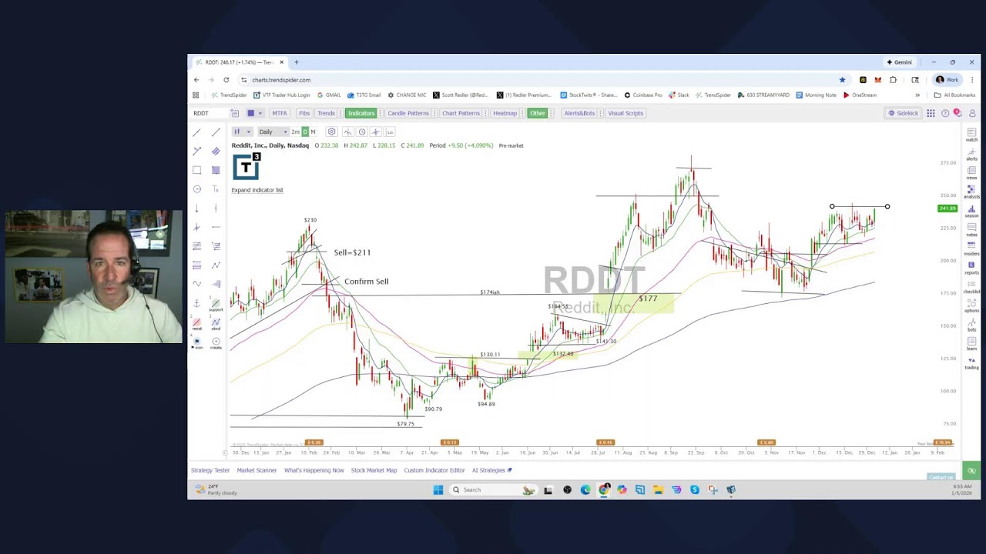The height and width of the screenshot is (554, 986).
Task: Open the options sidebar panel
Action: tap(971, 305)
